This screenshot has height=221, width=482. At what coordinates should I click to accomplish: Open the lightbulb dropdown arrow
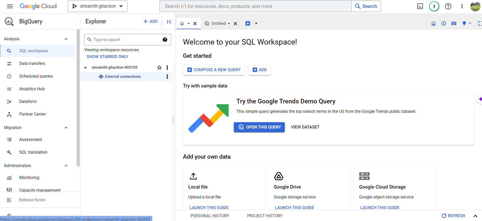point(470,23)
